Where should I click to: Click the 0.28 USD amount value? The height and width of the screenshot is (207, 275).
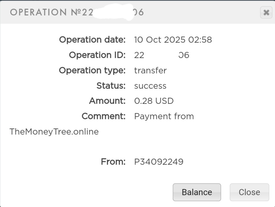[154, 101]
